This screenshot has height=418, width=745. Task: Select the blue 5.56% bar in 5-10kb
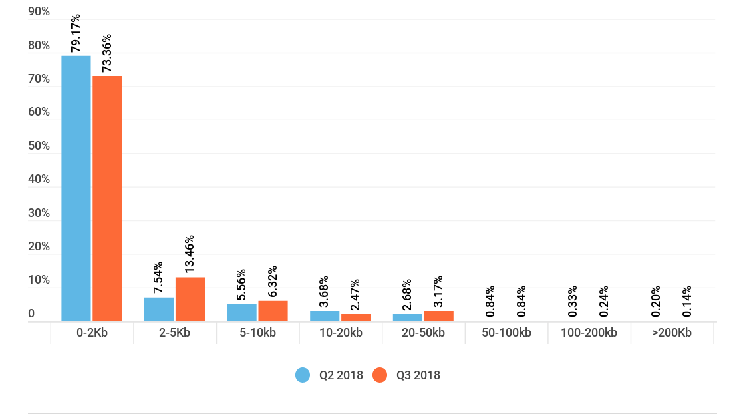[242, 312]
